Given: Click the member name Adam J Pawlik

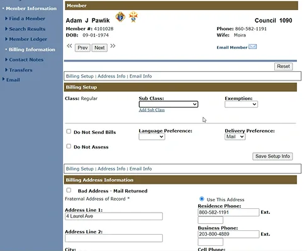Looking at the screenshot, I should point(87,20).
